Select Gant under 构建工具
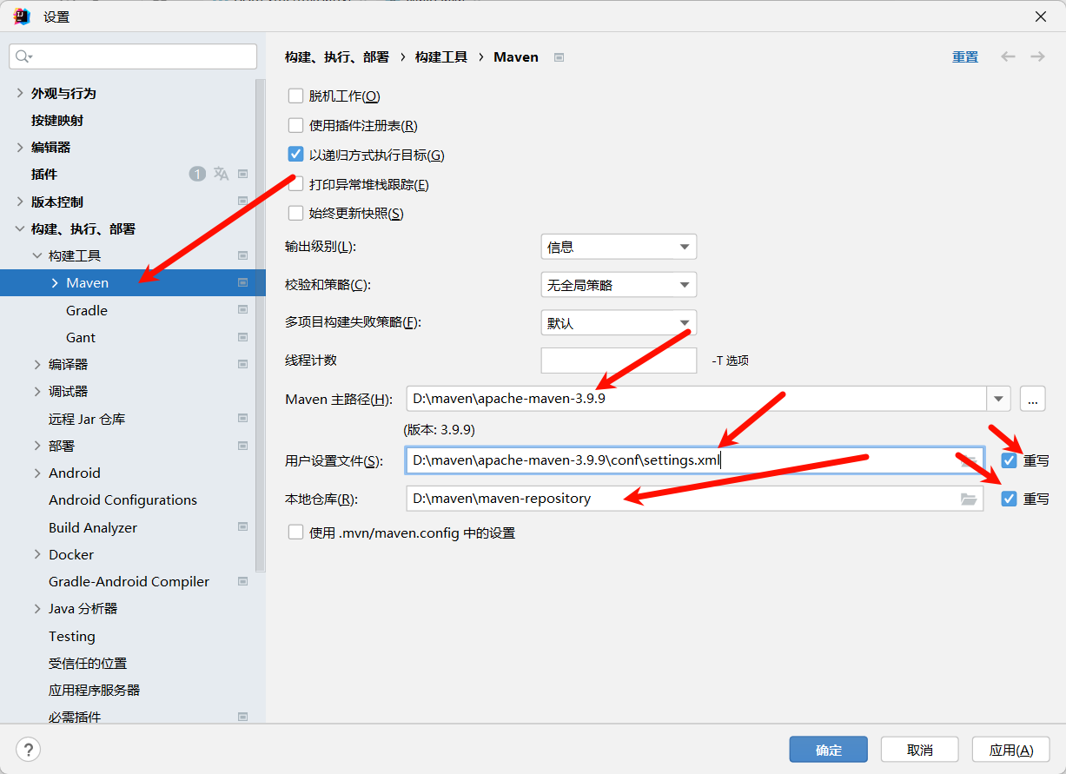 (81, 337)
